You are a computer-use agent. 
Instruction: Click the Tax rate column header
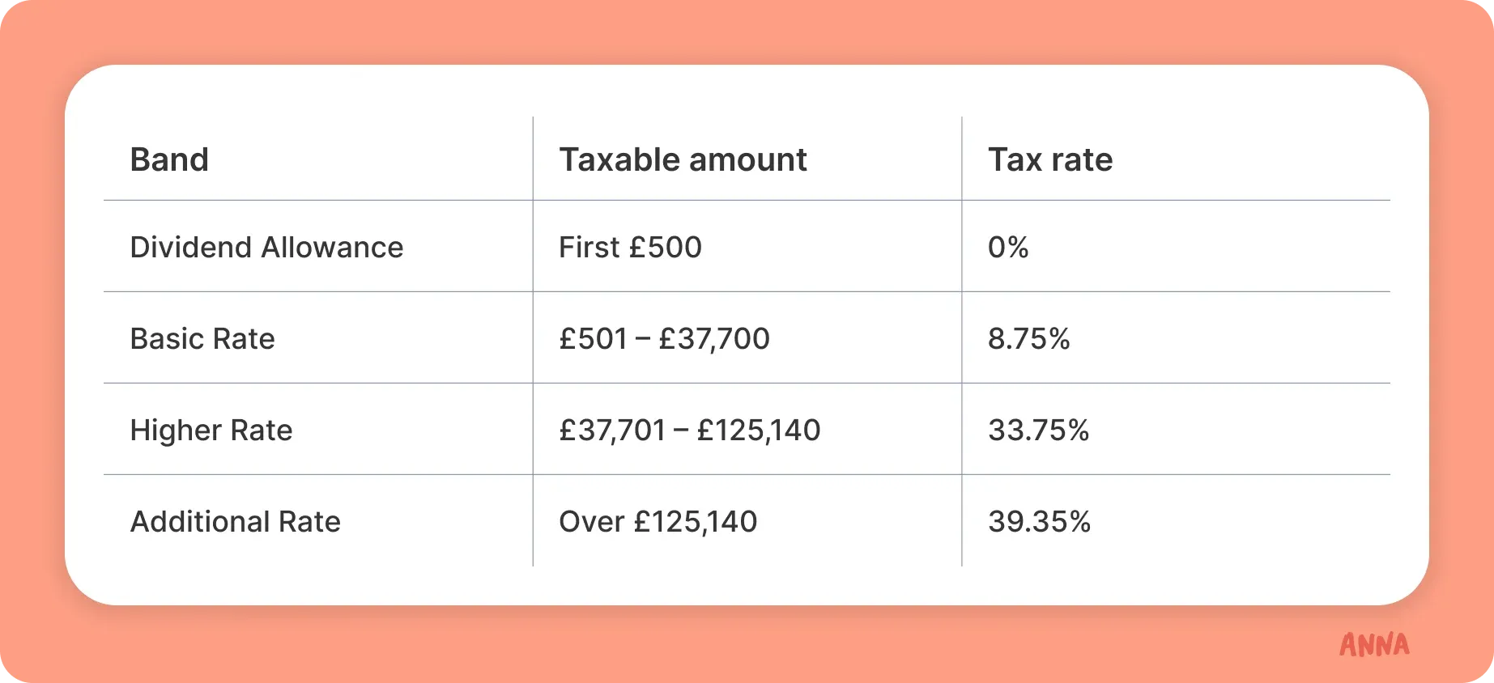[x=1050, y=159]
